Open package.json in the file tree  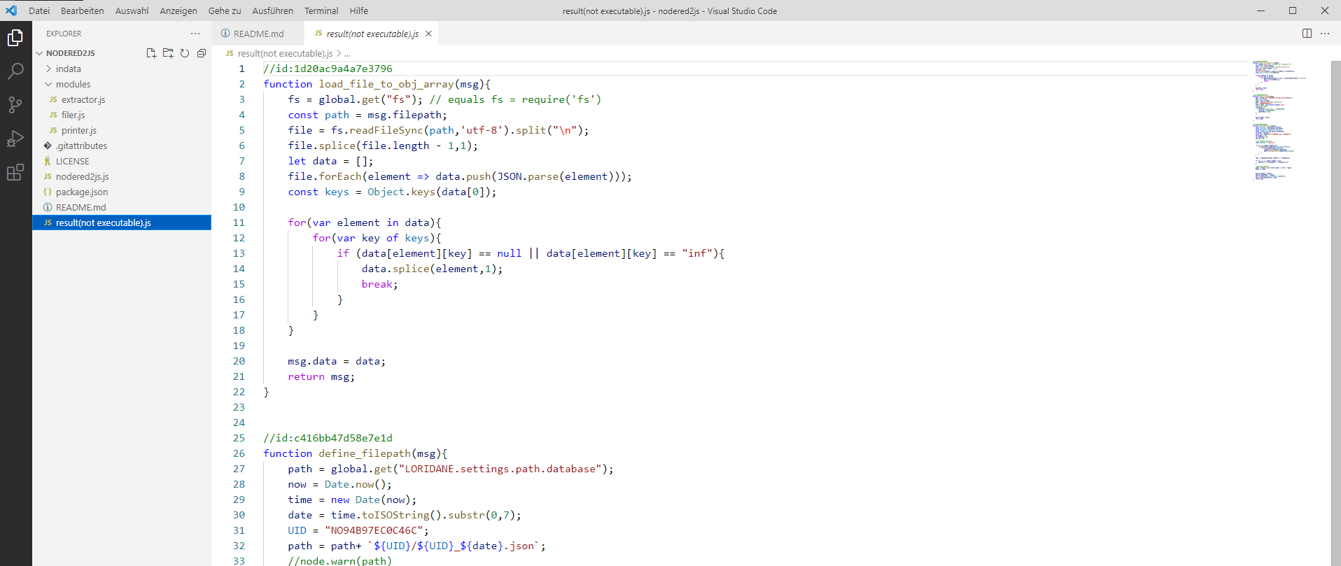point(122,192)
